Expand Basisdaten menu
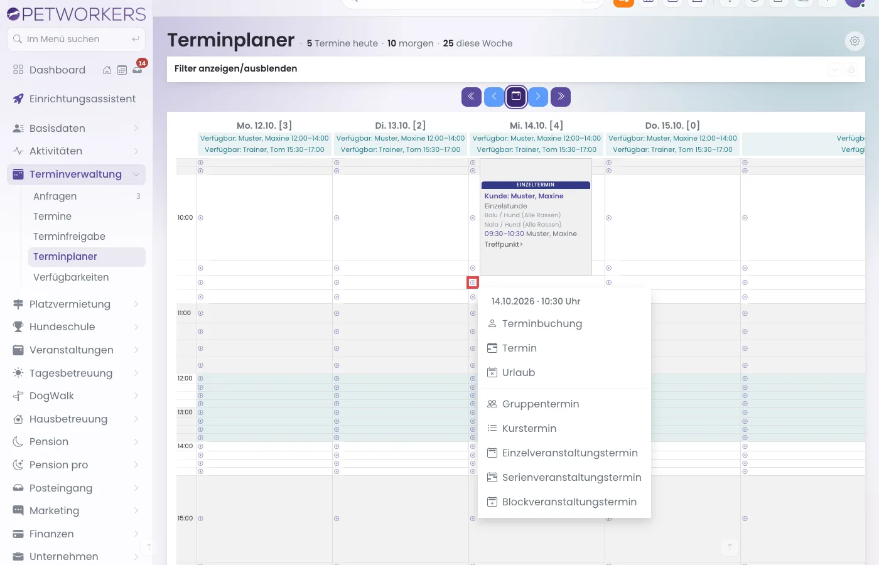This screenshot has height=565, width=879. [76, 128]
